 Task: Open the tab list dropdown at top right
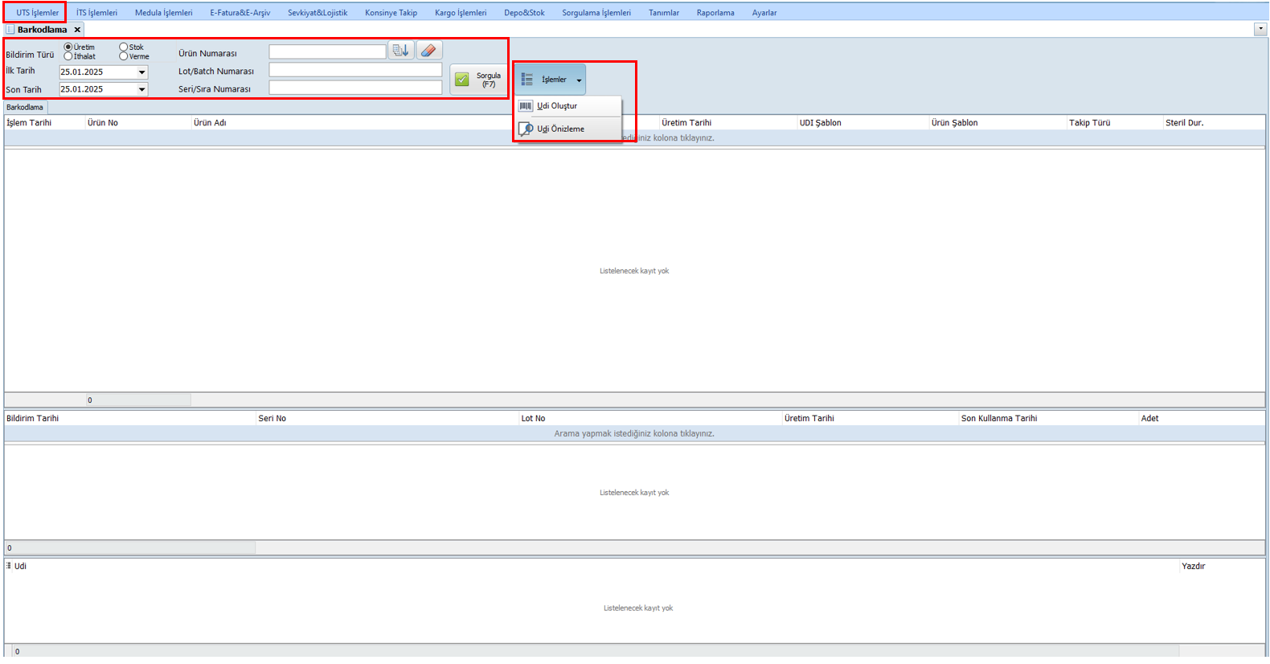[x=1260, y=29]
